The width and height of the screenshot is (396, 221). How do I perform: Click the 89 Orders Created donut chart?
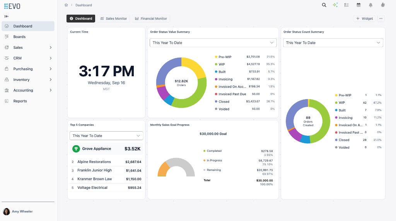pyautogui.click(x=308, y=122)
